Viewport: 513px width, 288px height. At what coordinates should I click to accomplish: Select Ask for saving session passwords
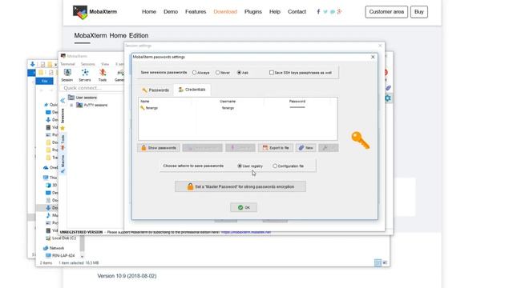(239, 73)
